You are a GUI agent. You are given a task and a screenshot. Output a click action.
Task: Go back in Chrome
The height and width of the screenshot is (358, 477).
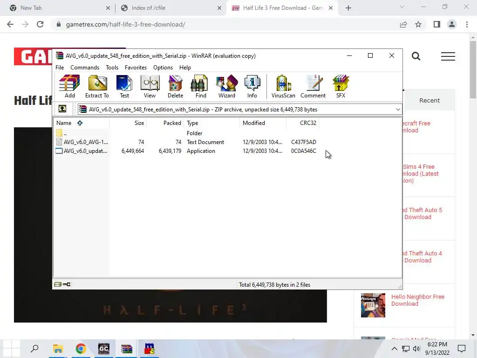tap(10, 24)
